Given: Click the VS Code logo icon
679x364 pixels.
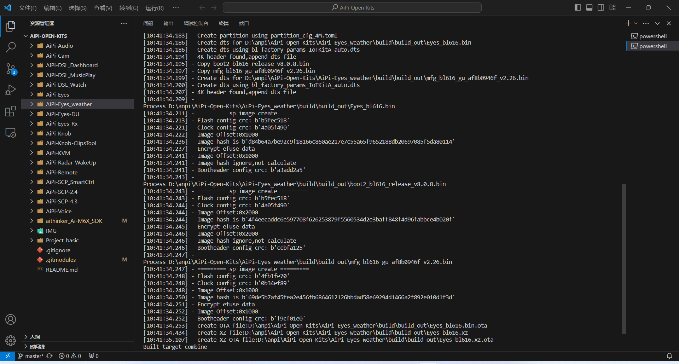Looking at the screenshot, I should pos(8,7).
